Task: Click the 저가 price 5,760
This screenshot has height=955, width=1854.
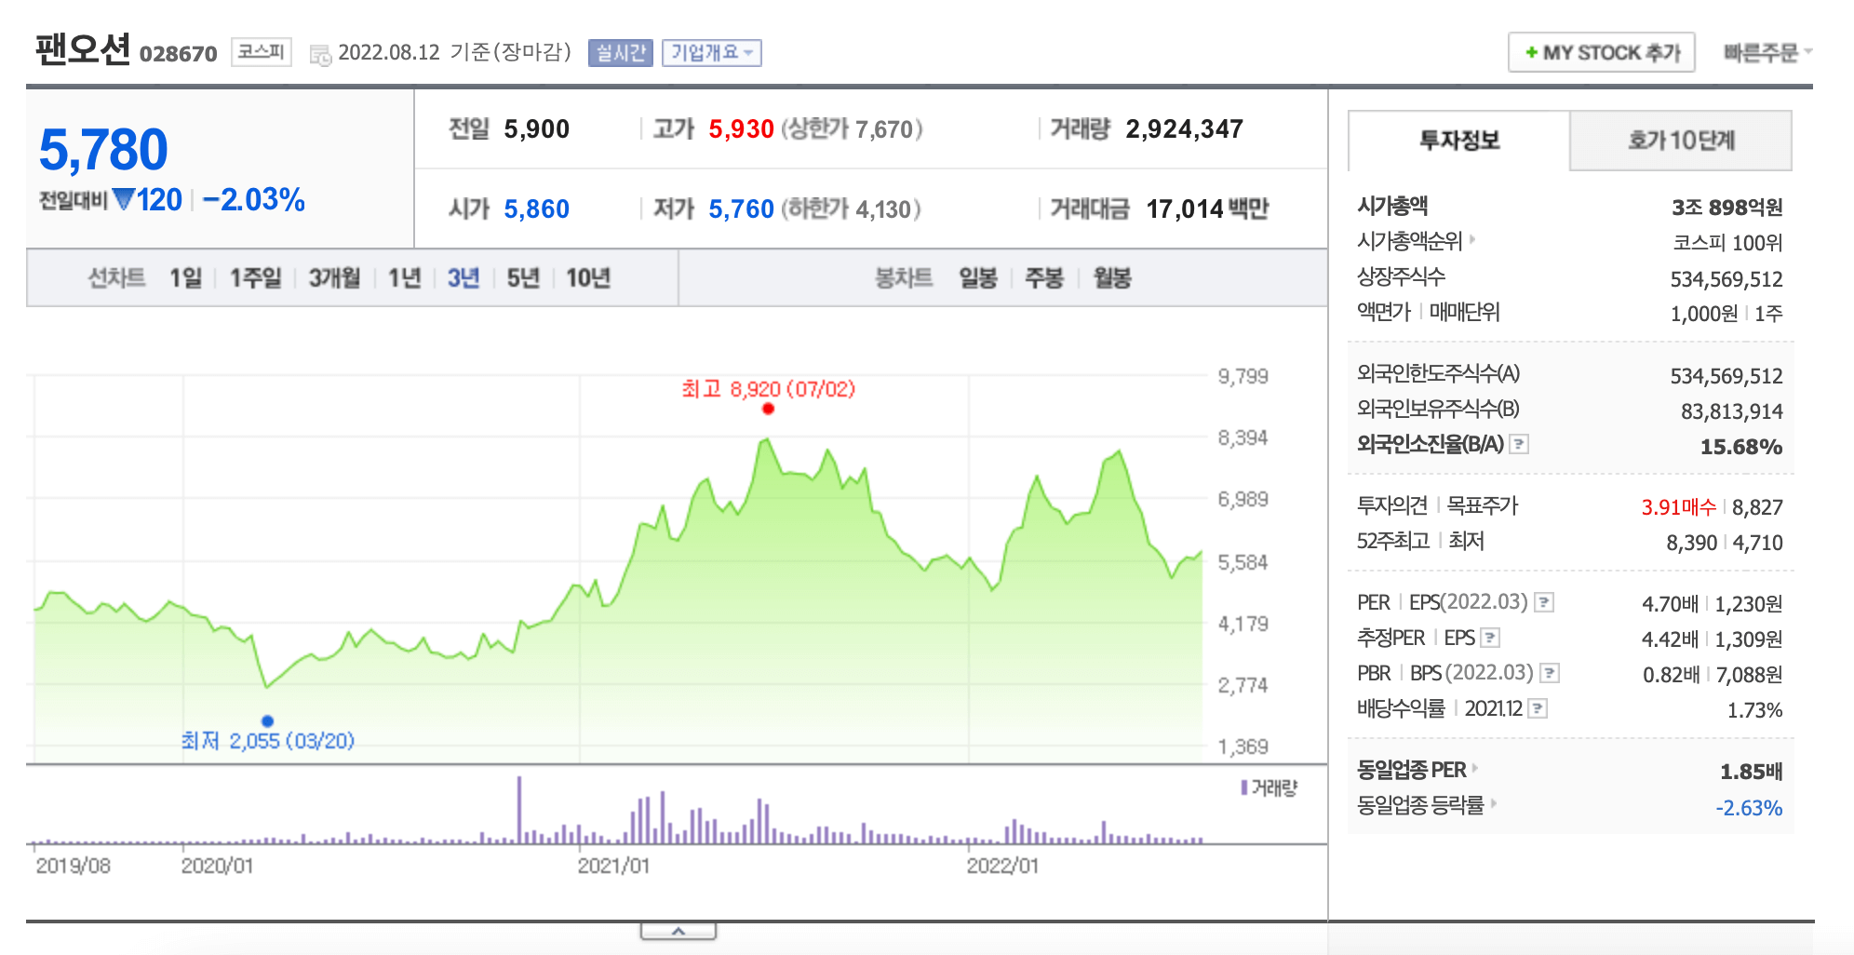Action: click(741, 208)
